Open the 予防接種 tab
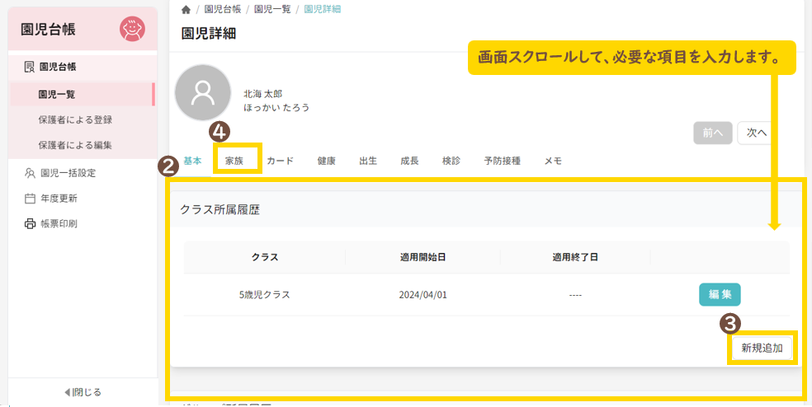 [502, 161]
